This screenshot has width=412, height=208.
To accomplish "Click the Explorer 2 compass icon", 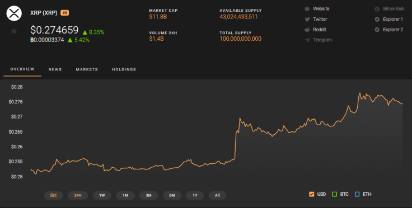I will pyautogui.click(x=377, y=30).
